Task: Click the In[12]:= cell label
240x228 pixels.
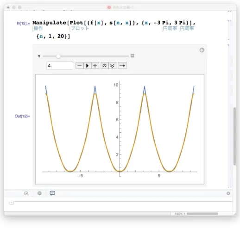Action: pos(23,23)
